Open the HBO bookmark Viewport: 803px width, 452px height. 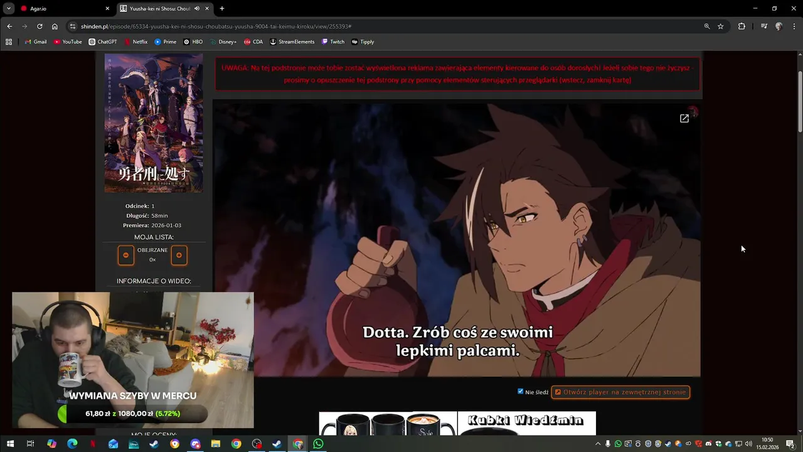click(x=193, y=42)
